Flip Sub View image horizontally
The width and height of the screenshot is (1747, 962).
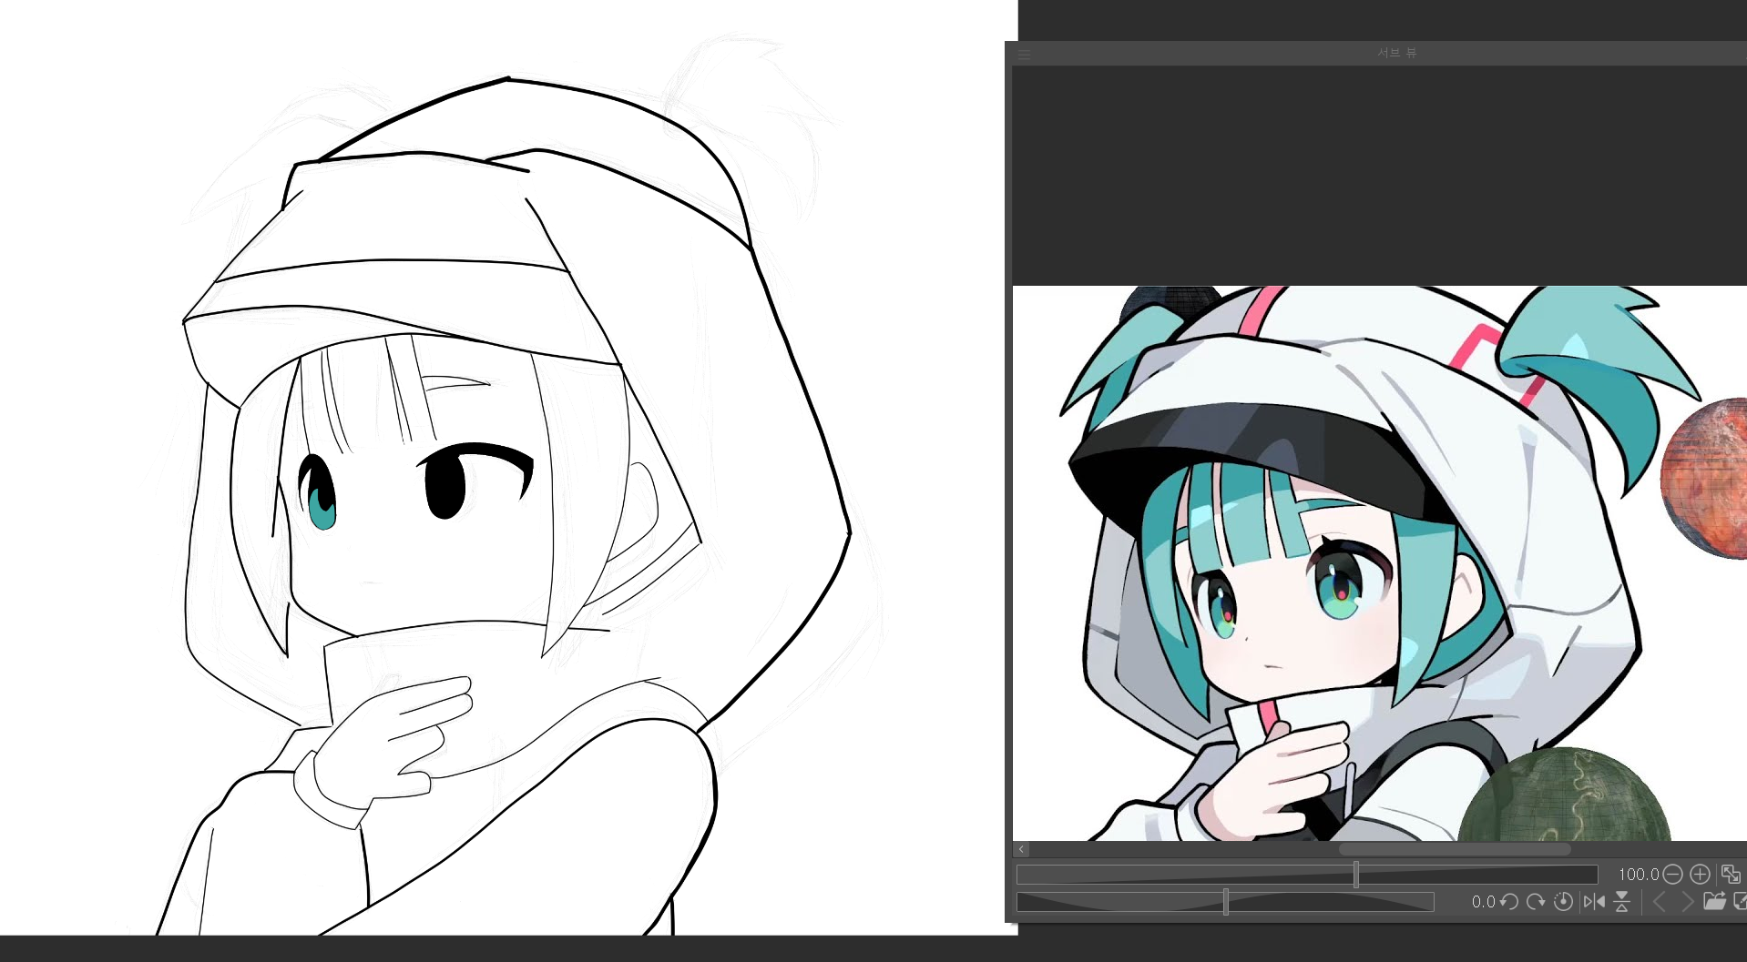click(x=1594, y=902)
